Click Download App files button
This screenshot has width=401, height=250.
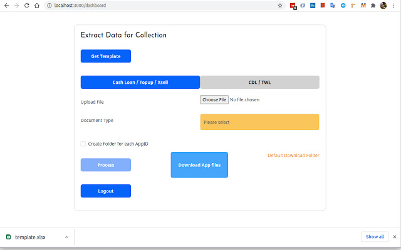tap(199, 165)
